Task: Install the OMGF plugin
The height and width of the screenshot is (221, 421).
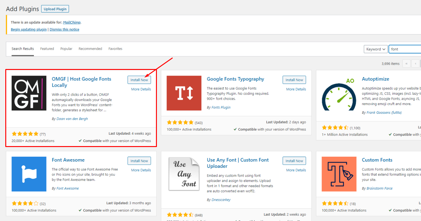Action: point(139,80)
